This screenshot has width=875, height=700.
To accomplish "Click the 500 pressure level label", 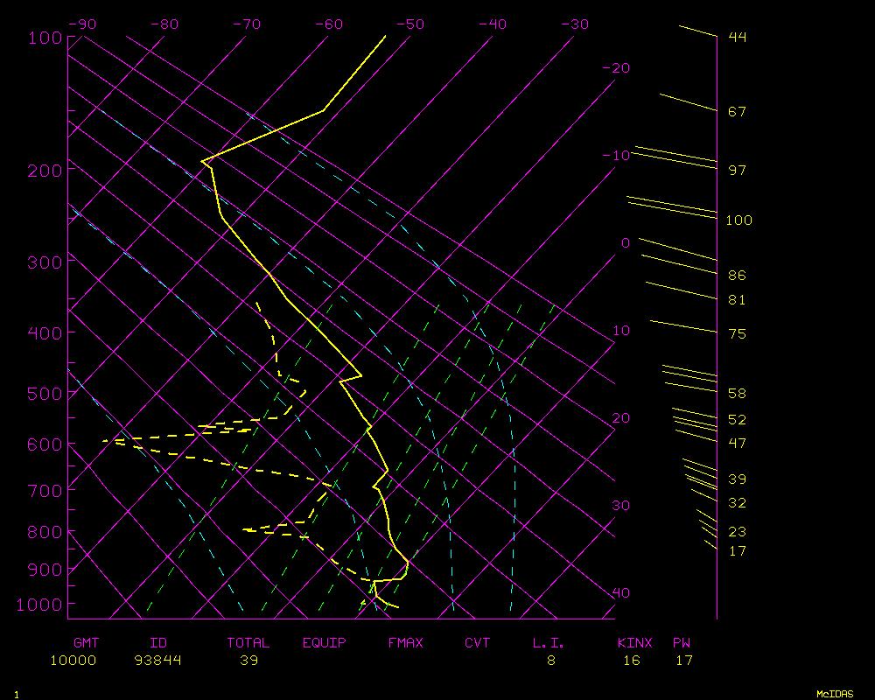I will pos(44,394).
